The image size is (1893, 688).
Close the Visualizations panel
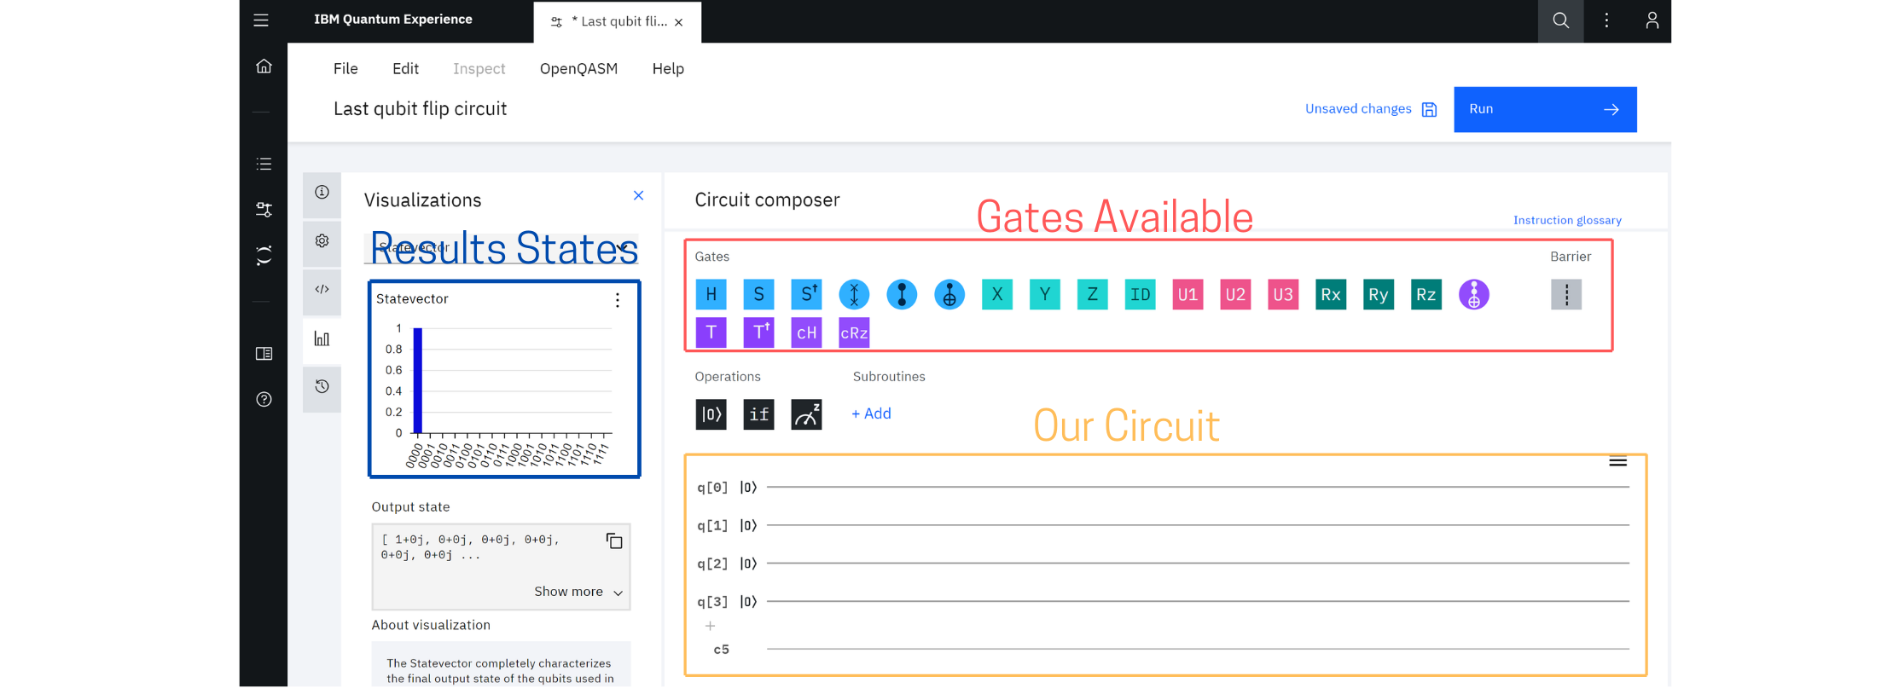[638, 196]
